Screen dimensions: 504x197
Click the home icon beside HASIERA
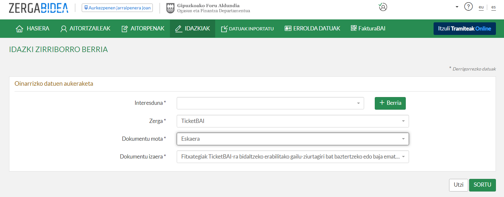point(19,29)
